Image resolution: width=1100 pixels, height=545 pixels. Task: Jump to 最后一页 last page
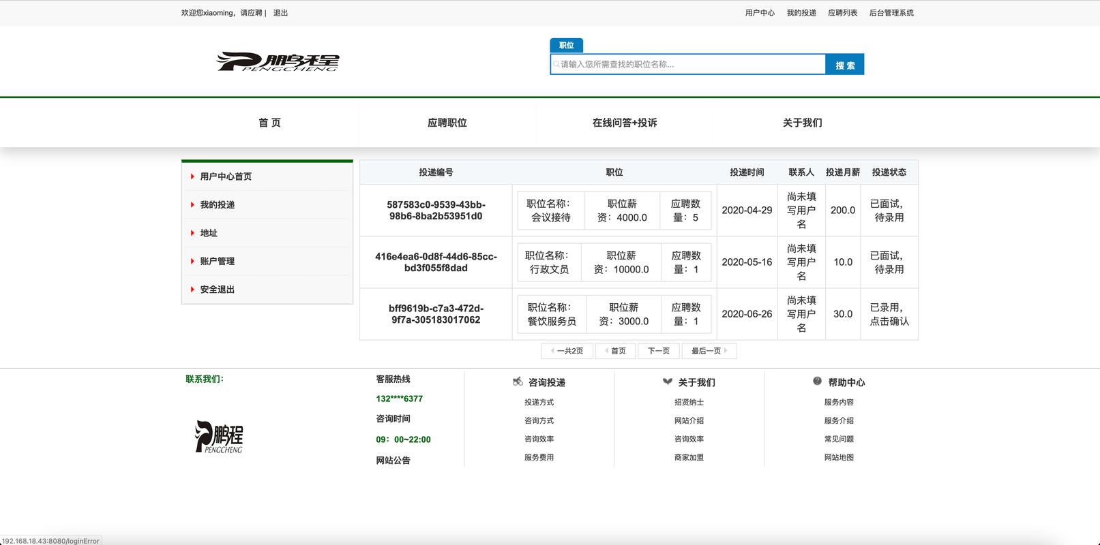tap(709, 351)
